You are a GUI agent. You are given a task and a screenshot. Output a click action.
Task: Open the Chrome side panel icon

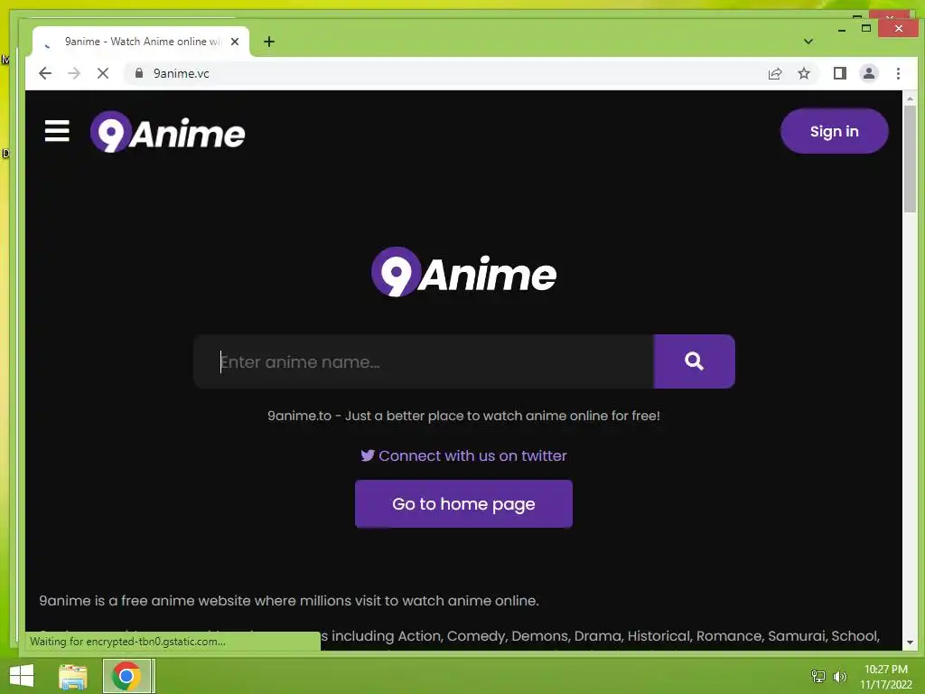[839, 73]
